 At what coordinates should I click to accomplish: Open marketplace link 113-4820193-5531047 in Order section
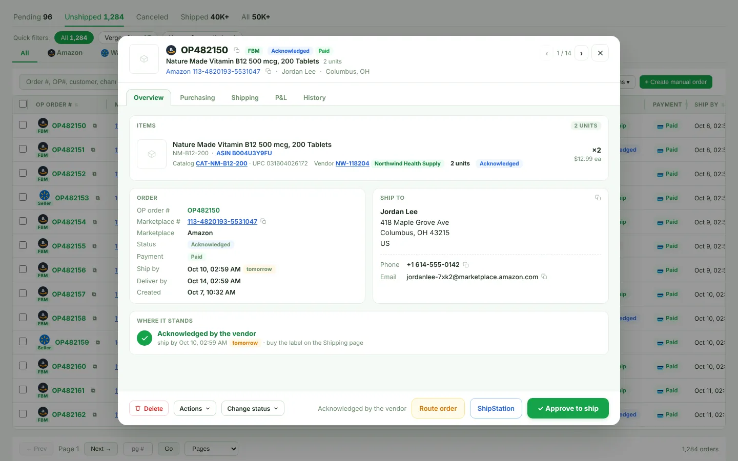[x=222, y=221]
